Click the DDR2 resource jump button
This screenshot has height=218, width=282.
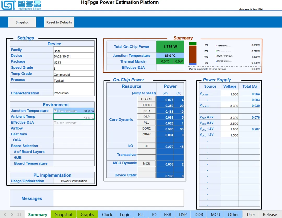tap(146, 128)
